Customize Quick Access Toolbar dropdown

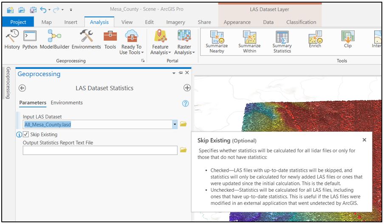[71, 10]
